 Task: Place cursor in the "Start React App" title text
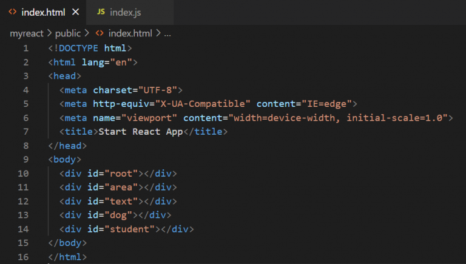(141, 132)
